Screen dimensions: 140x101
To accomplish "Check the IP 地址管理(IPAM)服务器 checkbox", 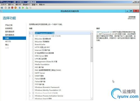I will pyautogui.click(x=33, y=53).
